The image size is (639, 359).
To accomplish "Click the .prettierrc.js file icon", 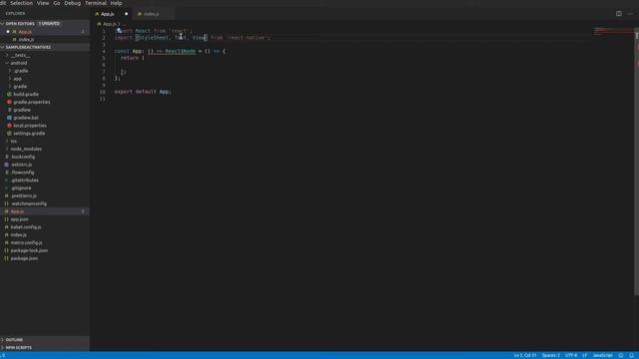I will coord(7,195).
